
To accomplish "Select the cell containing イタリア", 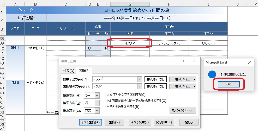I will (130, 43).
